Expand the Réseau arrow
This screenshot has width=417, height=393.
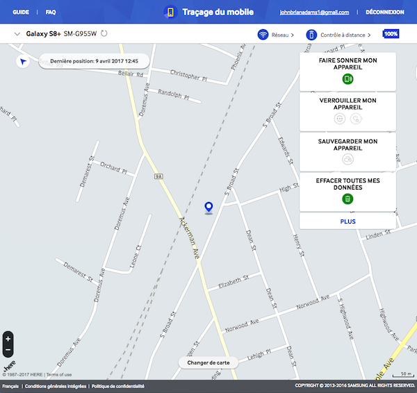[x=293, y=35]
